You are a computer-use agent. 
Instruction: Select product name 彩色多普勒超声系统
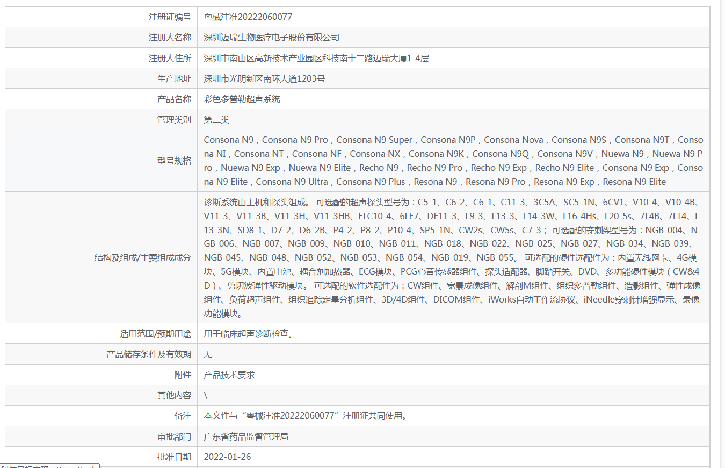(242, 99)
